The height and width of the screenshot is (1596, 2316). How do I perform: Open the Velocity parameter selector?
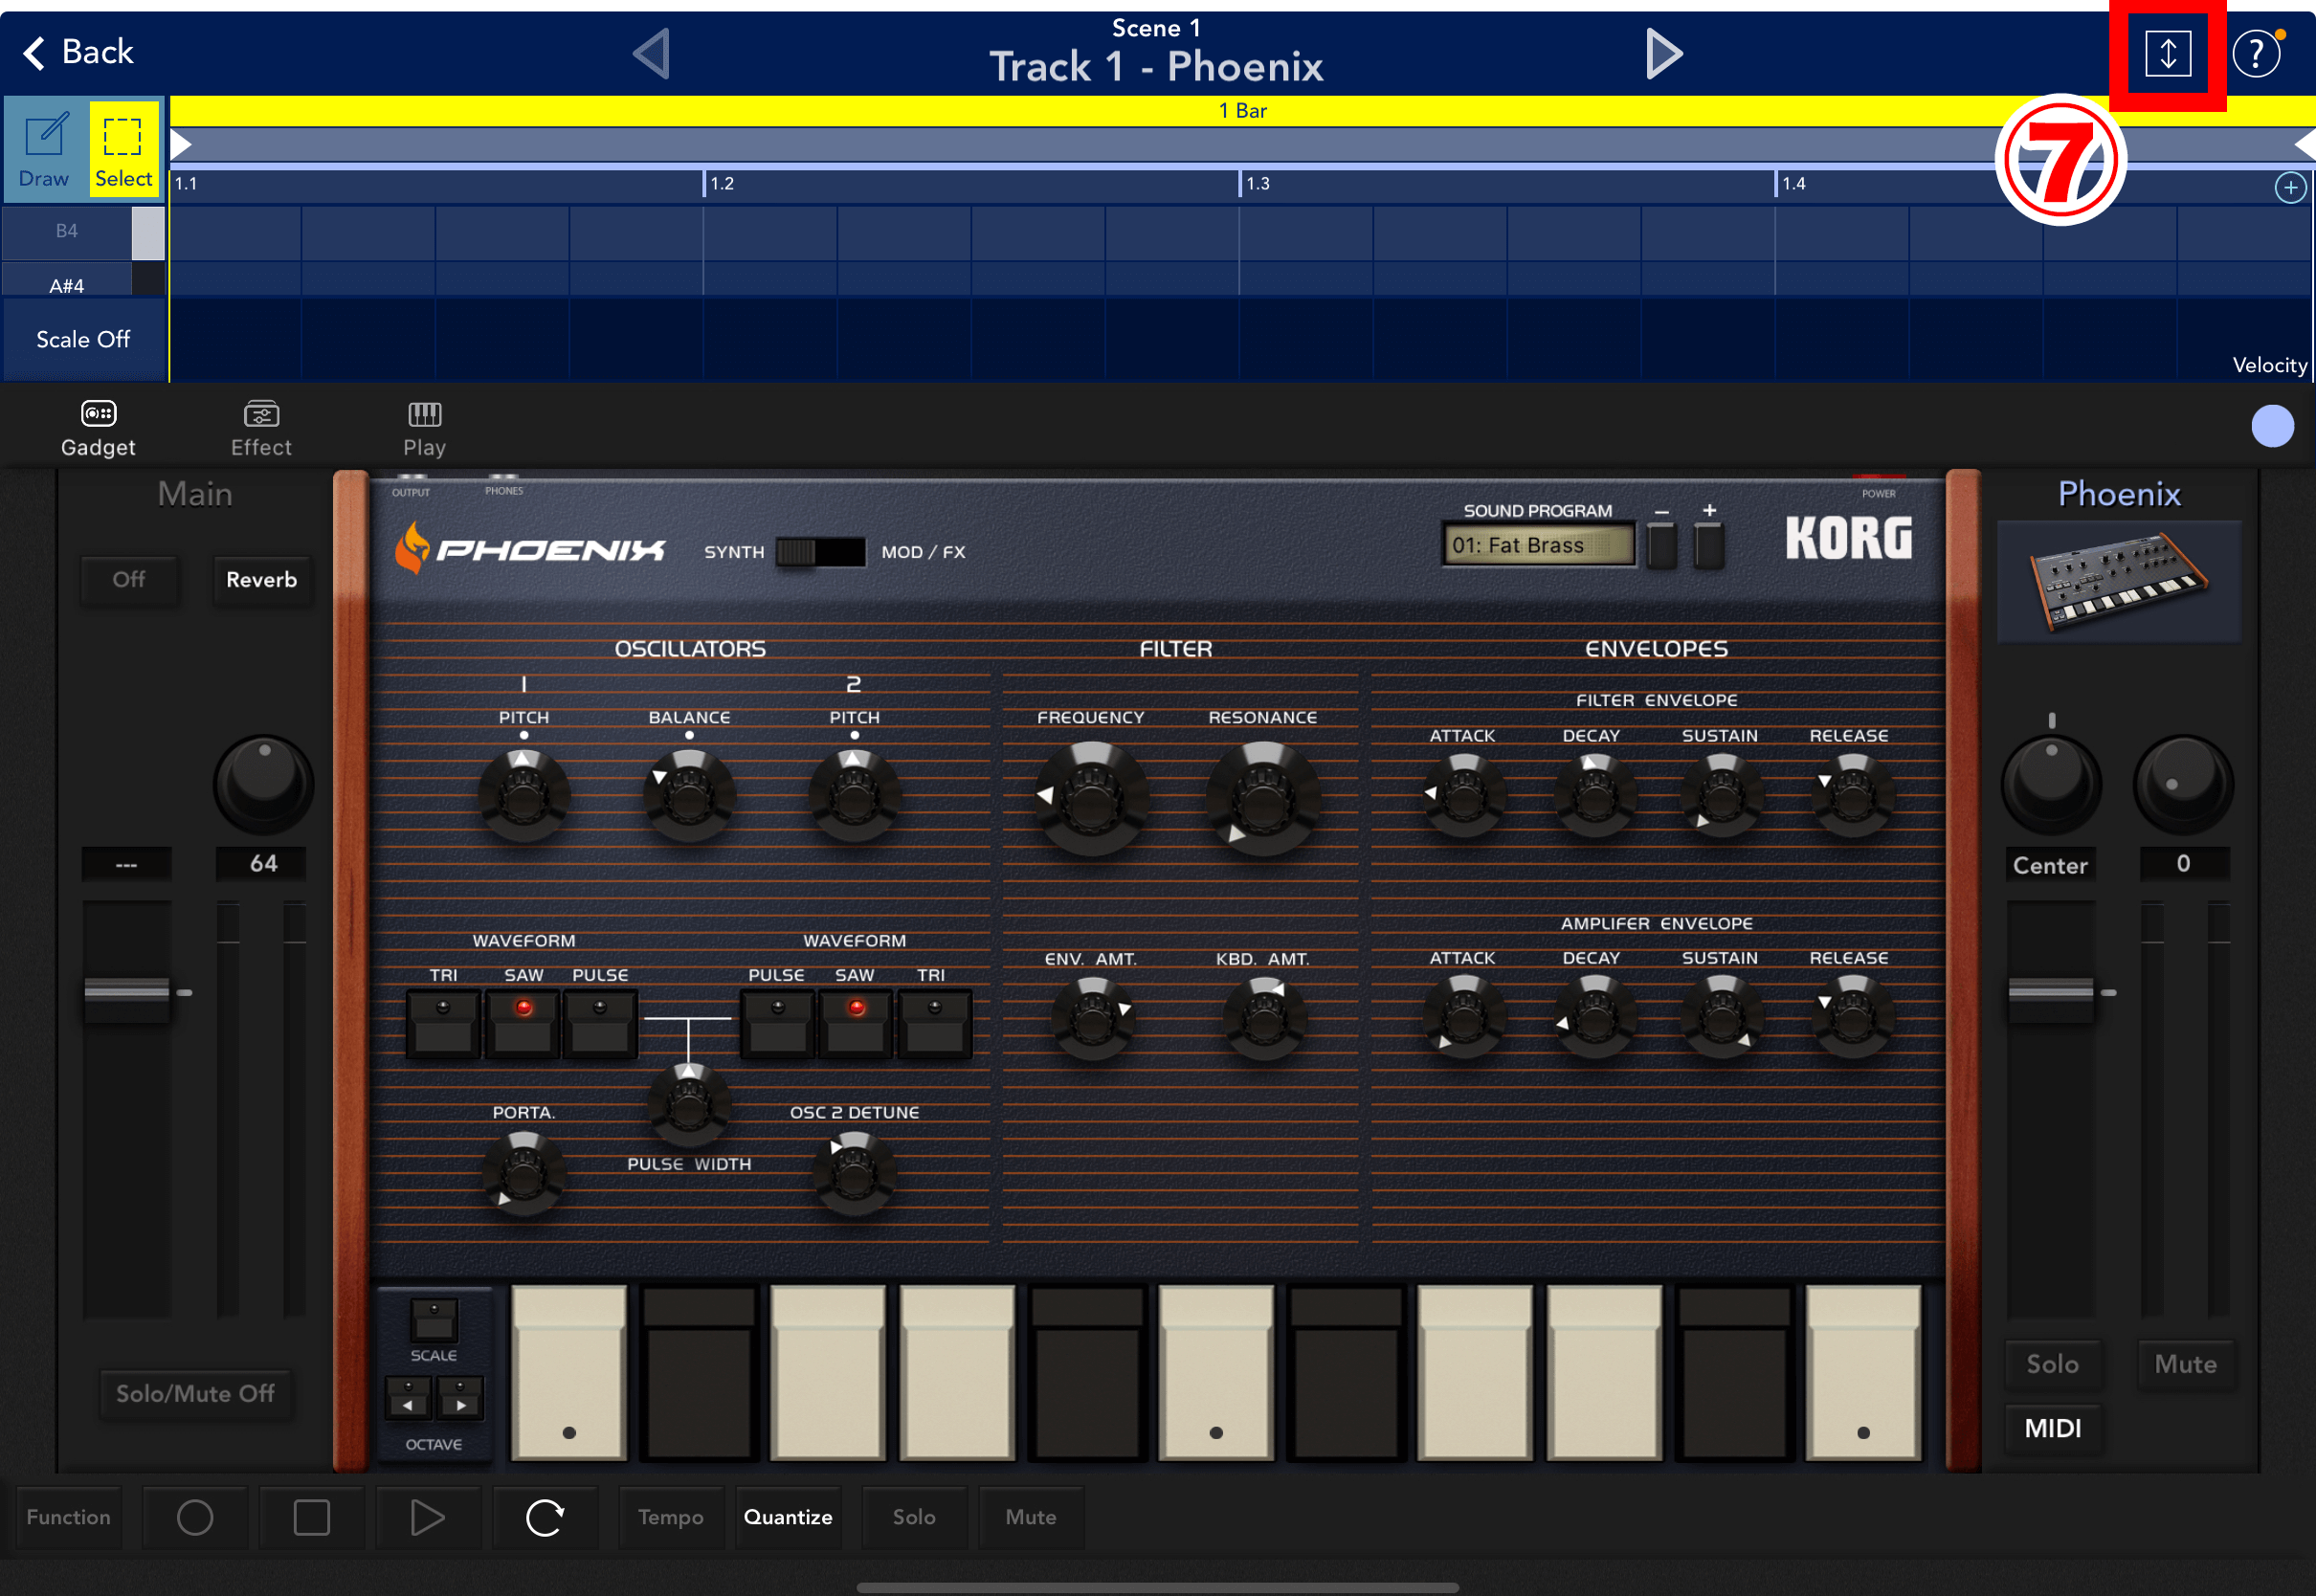tap(2270, 366)
